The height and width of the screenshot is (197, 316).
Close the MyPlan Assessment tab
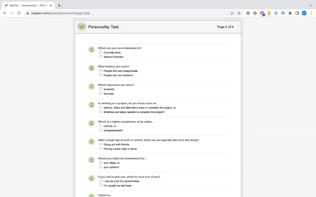[51, 6]
